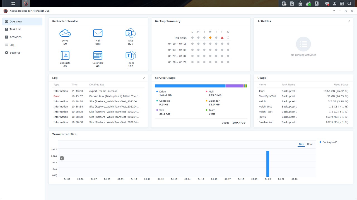Open the Team protected service icon
Viewport: 357px width, 200px height.
(131, 55)
